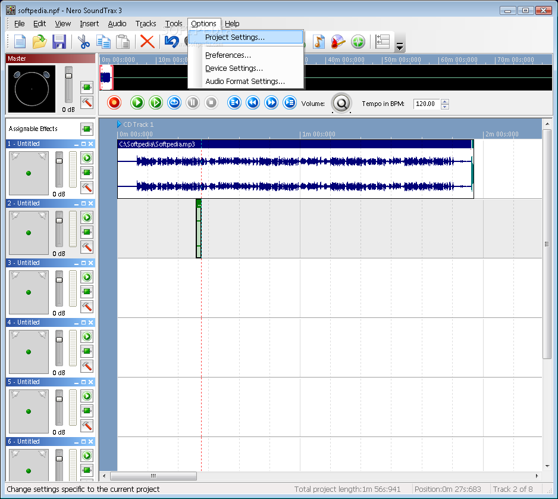Open Audio Format Settings... entry
The height and width of the screenshot is (499, 558).
coord(246,82)
